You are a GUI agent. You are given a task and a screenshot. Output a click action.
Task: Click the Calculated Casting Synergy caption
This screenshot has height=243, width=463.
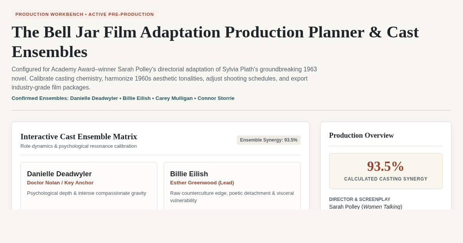click(x=386, y=179)
